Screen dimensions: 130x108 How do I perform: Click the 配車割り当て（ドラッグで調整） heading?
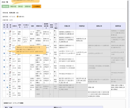coord(14,103)
